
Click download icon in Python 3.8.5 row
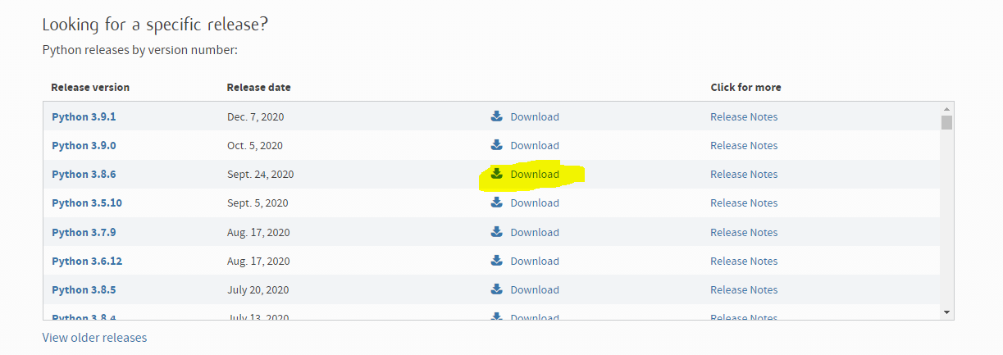pos(496,289)
